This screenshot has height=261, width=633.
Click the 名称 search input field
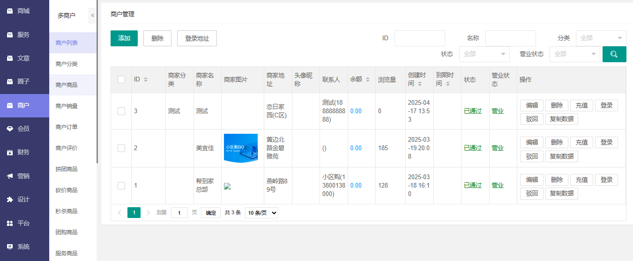510,38
